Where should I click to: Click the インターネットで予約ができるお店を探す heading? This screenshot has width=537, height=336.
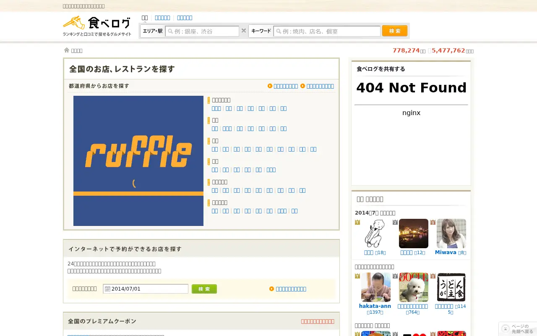[125, 249]
